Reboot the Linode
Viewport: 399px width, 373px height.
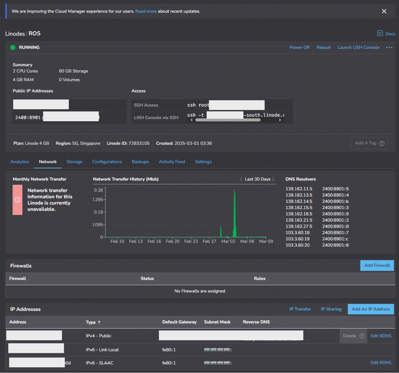click(323, 47)
